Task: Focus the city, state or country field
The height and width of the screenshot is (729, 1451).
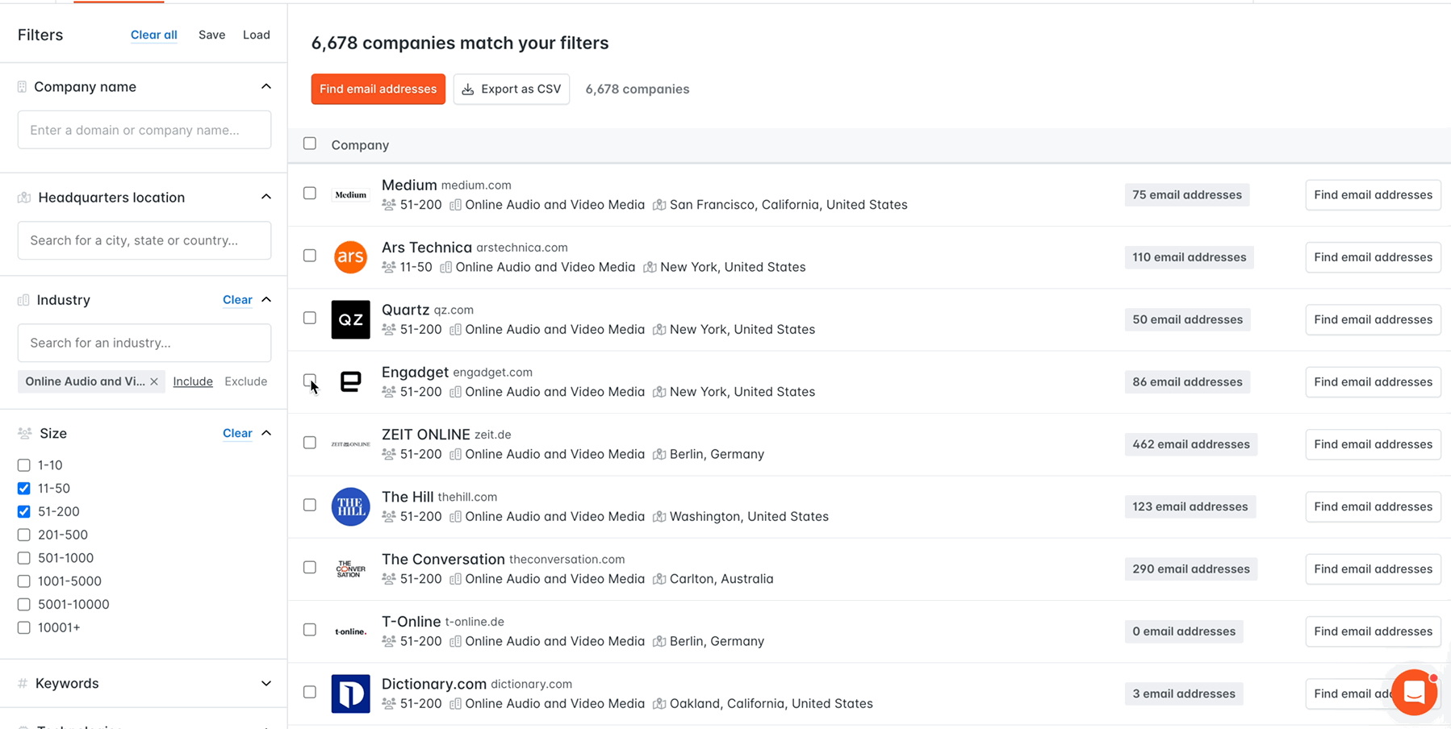Action: click(144, 240)
